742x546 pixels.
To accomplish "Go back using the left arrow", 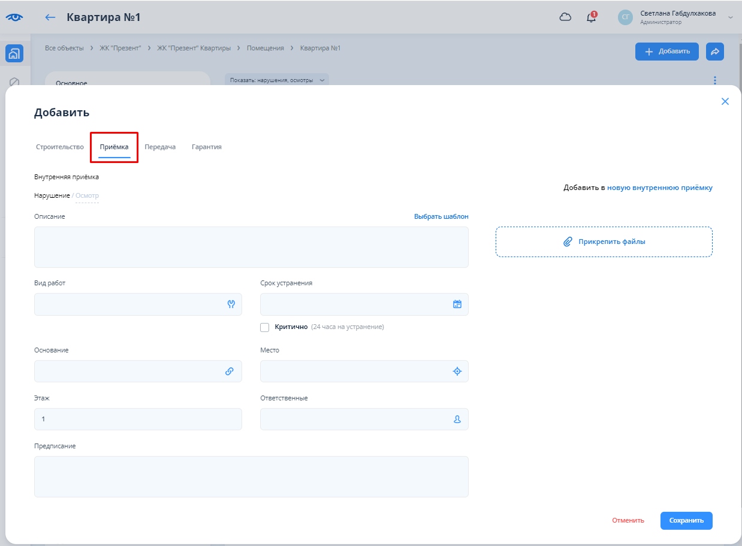I will tap(50, 17).
